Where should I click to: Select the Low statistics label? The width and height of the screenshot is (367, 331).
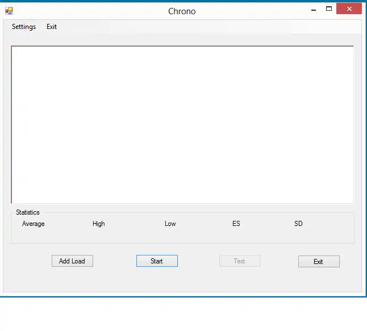point(170,224)
